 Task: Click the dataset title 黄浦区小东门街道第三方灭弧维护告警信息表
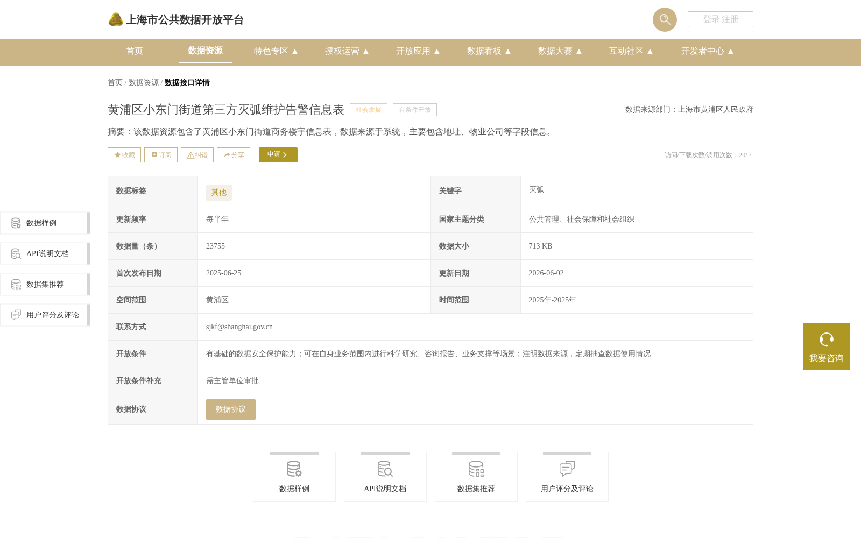coord(226,110)
